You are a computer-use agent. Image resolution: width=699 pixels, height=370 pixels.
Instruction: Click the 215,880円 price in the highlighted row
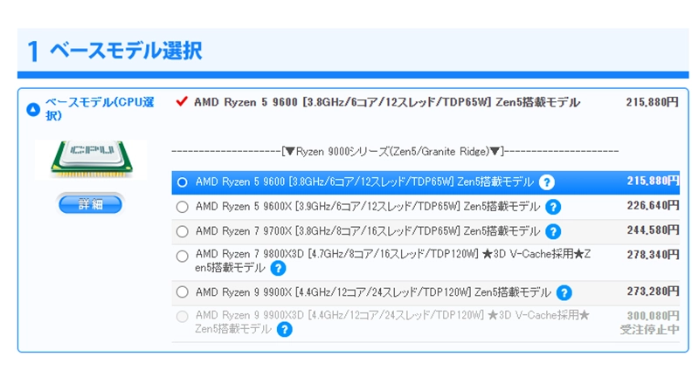coord(653,181)
